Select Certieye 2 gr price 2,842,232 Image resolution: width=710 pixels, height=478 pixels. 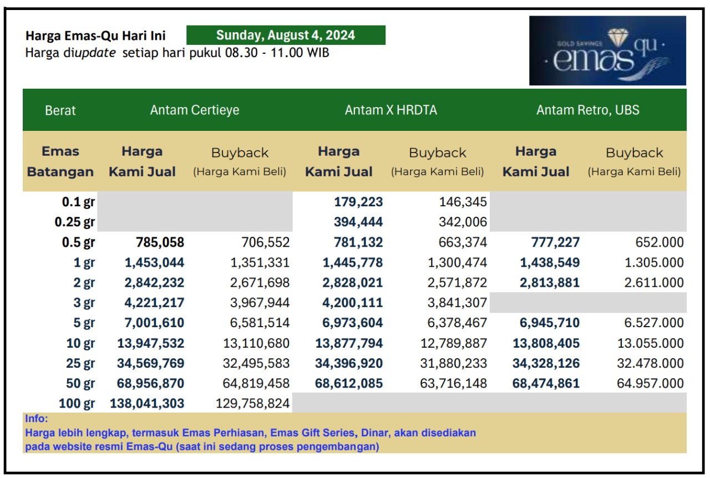[x=154, y=283]
